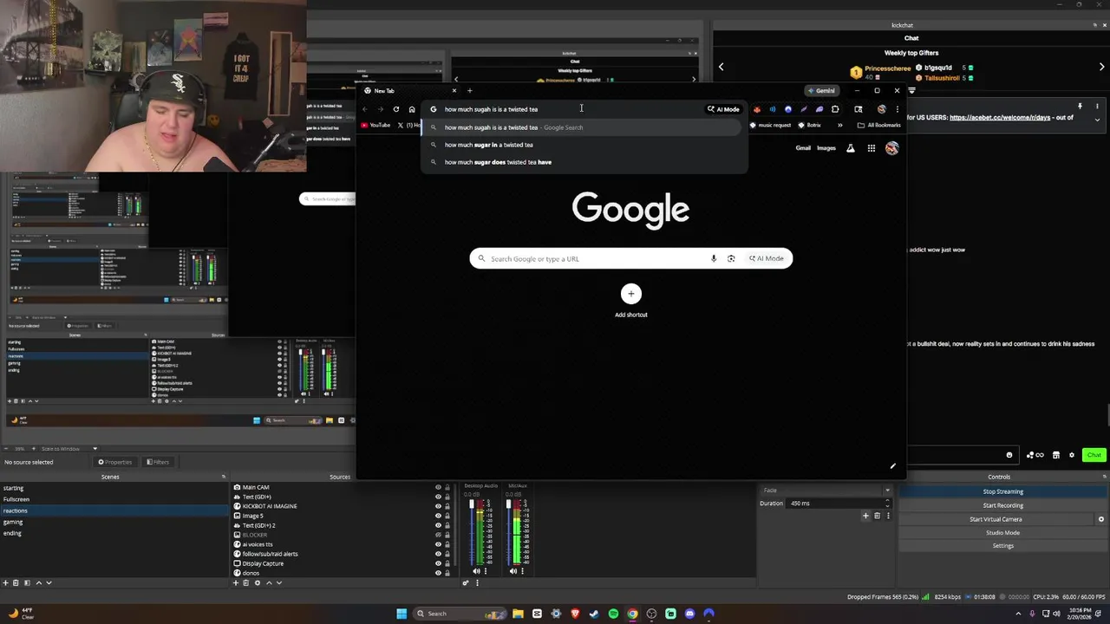Show hidden system tray icons
The height and width of the screenshot is (624, 1110).
tap(1020, 614)
